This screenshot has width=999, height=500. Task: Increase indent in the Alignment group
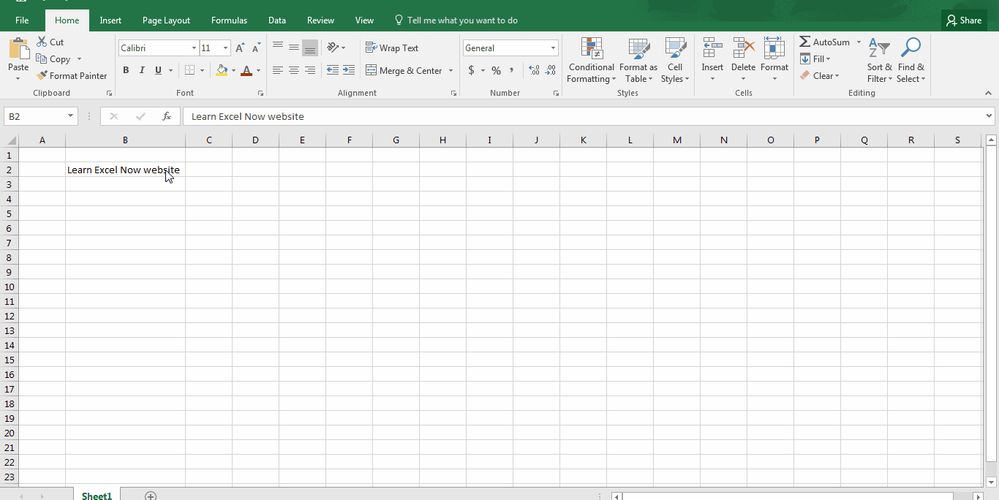[x=349, y=70]
